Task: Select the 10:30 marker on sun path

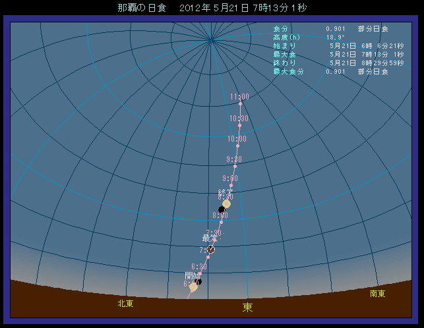Action: (239, 124)
